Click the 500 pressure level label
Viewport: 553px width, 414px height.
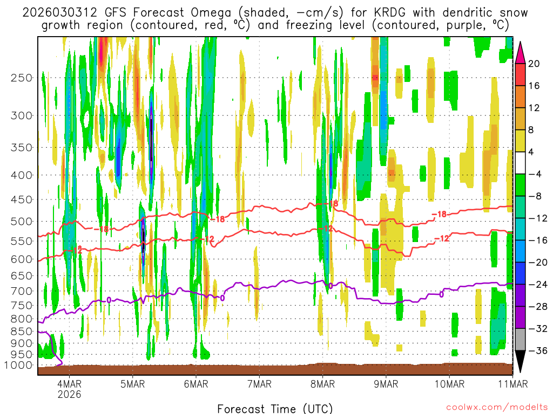point(22,222)
